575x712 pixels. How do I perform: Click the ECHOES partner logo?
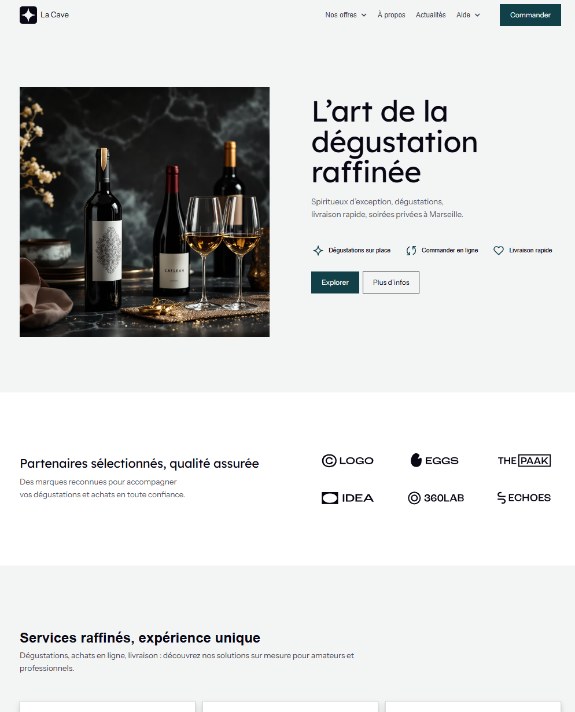click(x=524, y=498)
